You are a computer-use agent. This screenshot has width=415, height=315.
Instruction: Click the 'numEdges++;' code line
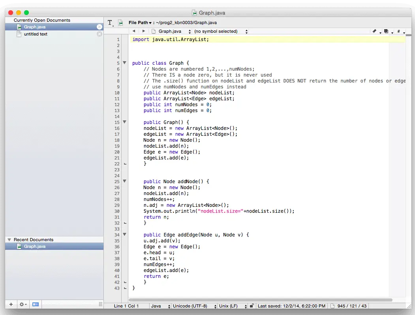click(159, 264)
